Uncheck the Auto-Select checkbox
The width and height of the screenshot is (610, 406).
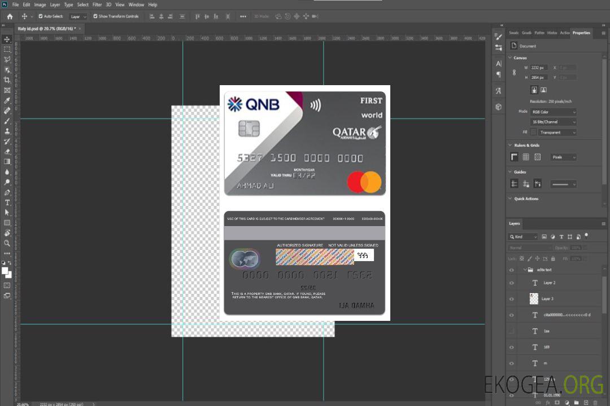click(x=41, y=16)
